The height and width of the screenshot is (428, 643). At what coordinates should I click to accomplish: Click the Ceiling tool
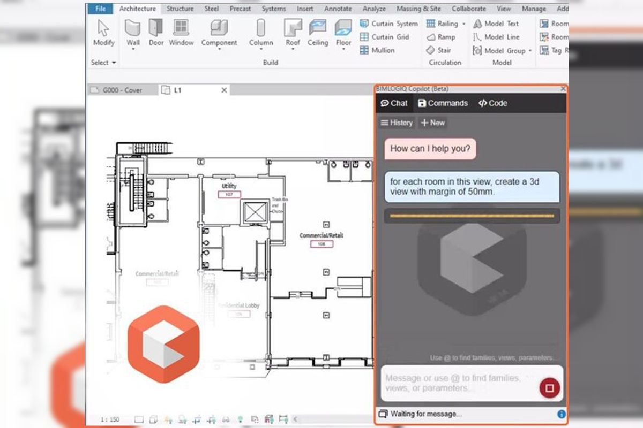coord(318,28)
